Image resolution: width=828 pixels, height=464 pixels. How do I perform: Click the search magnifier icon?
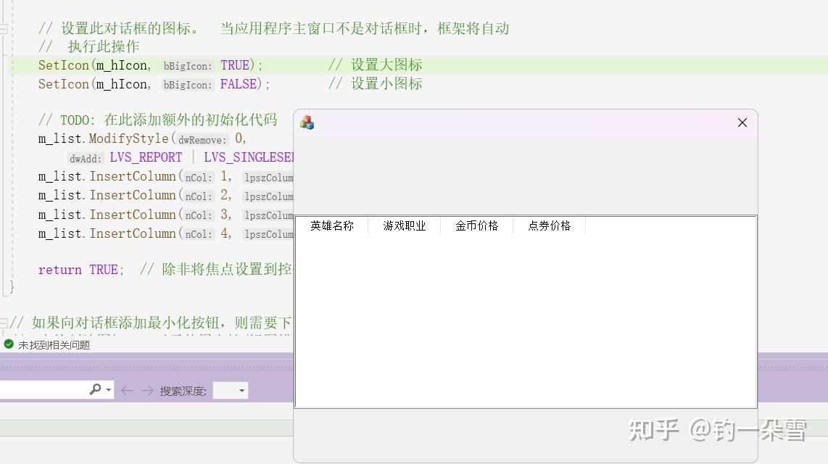(x=96, y=390)
